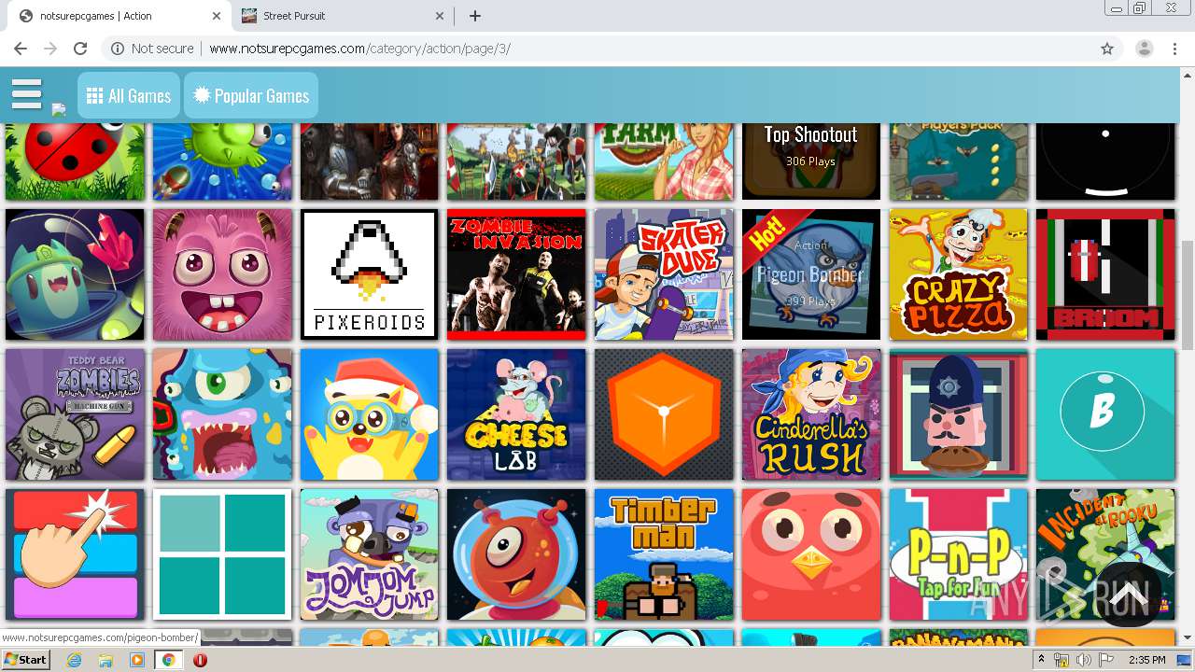Open the teal B bubble game
The height and width of the screenshot is (672, 1195).
pyautogui.click(x=1105, y=414)
